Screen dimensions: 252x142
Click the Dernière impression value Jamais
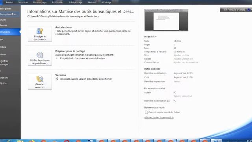pyautogui.click(x=177, y=82)
